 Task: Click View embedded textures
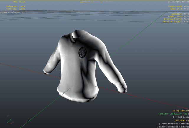click(x=174, y=124)
